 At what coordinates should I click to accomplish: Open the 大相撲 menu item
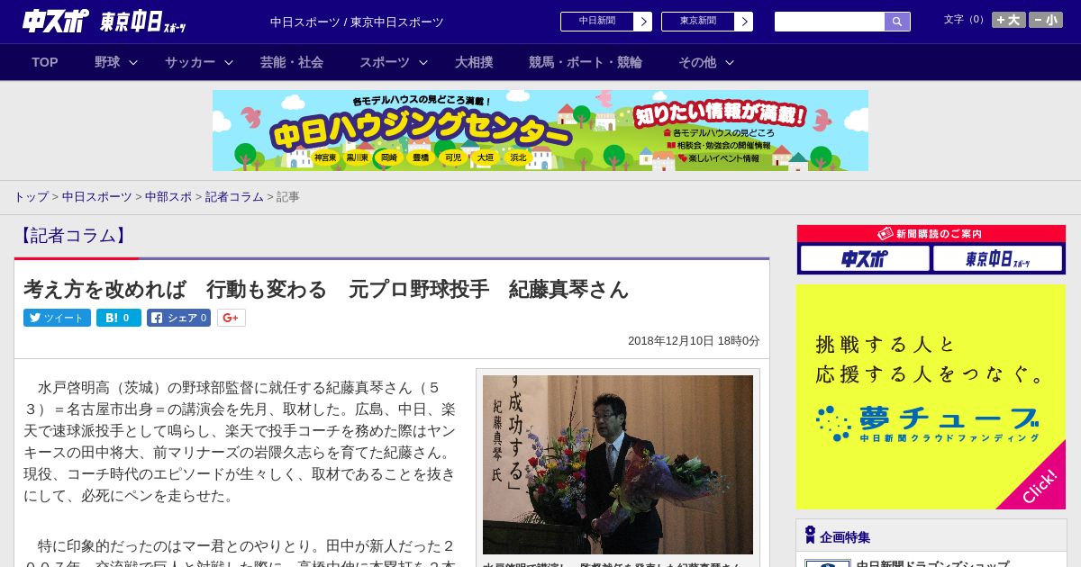[474, 62]
